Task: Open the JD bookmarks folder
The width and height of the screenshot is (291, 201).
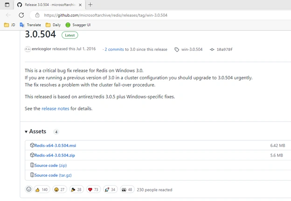Action: pyautogui.click(x=10, y=25)
